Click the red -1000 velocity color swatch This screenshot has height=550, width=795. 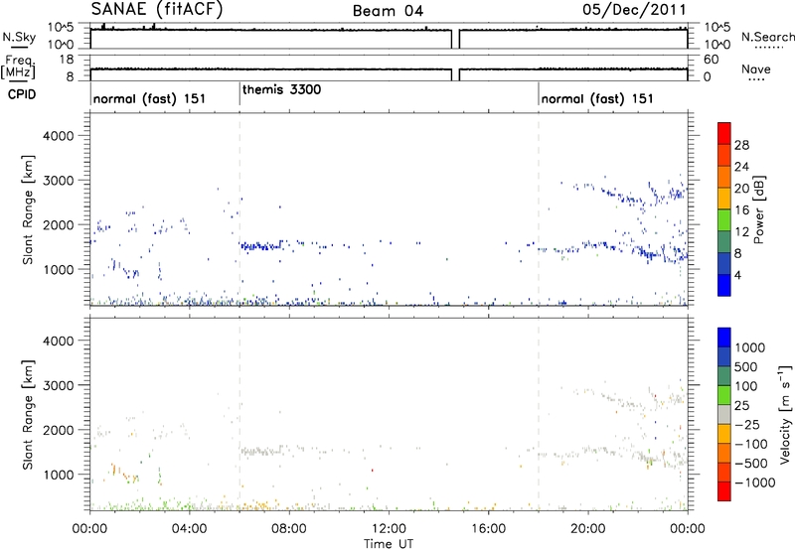724,491
